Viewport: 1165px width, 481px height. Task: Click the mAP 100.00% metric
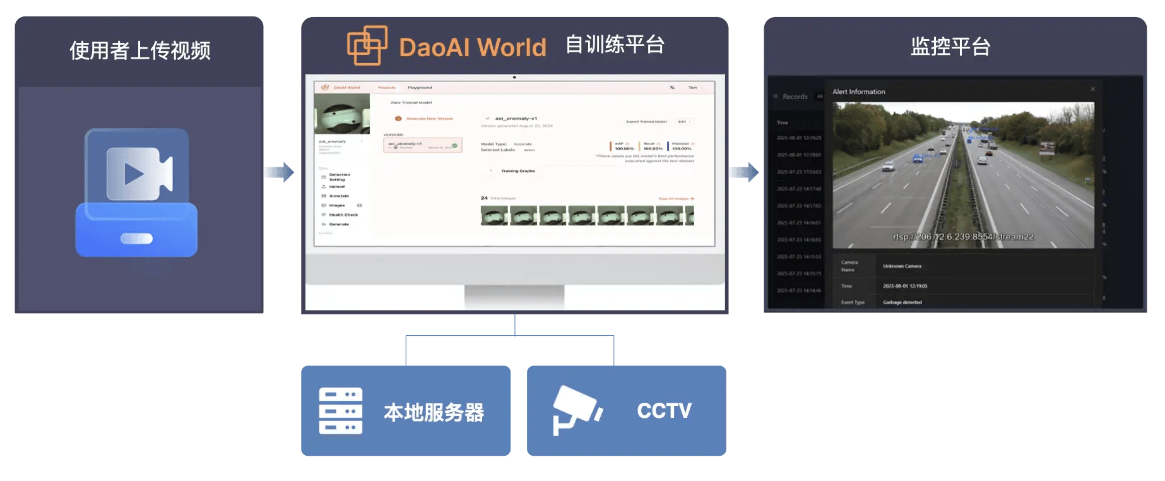point(622,146)
